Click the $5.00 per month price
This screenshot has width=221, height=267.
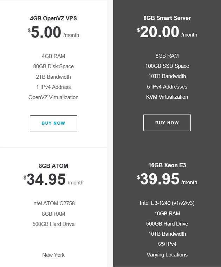coord(46,33)
